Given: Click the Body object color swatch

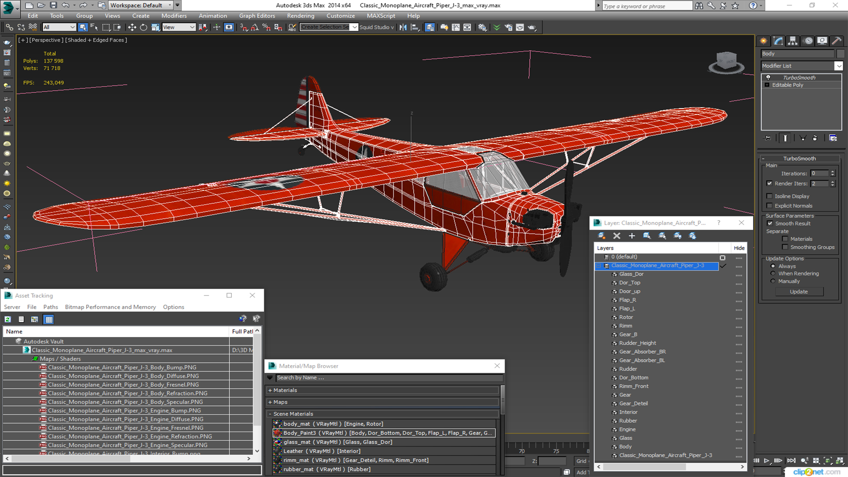Looking at the screenshot, I should pyautogui.click(x=840, y=54).
